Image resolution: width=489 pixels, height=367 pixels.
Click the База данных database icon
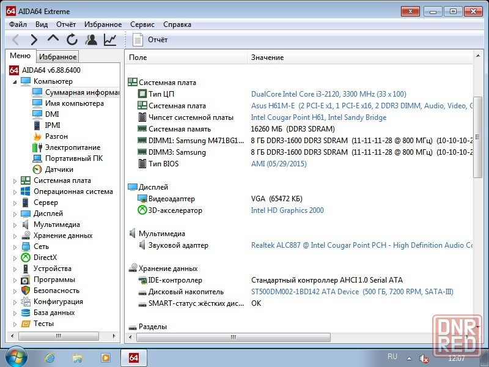tap(26, 313)
